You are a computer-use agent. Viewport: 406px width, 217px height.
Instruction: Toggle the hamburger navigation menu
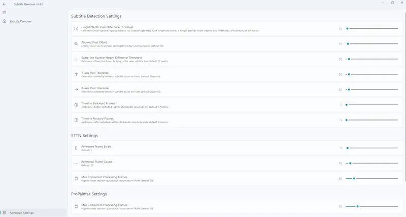pyautogui.click(x=5, y=13)
